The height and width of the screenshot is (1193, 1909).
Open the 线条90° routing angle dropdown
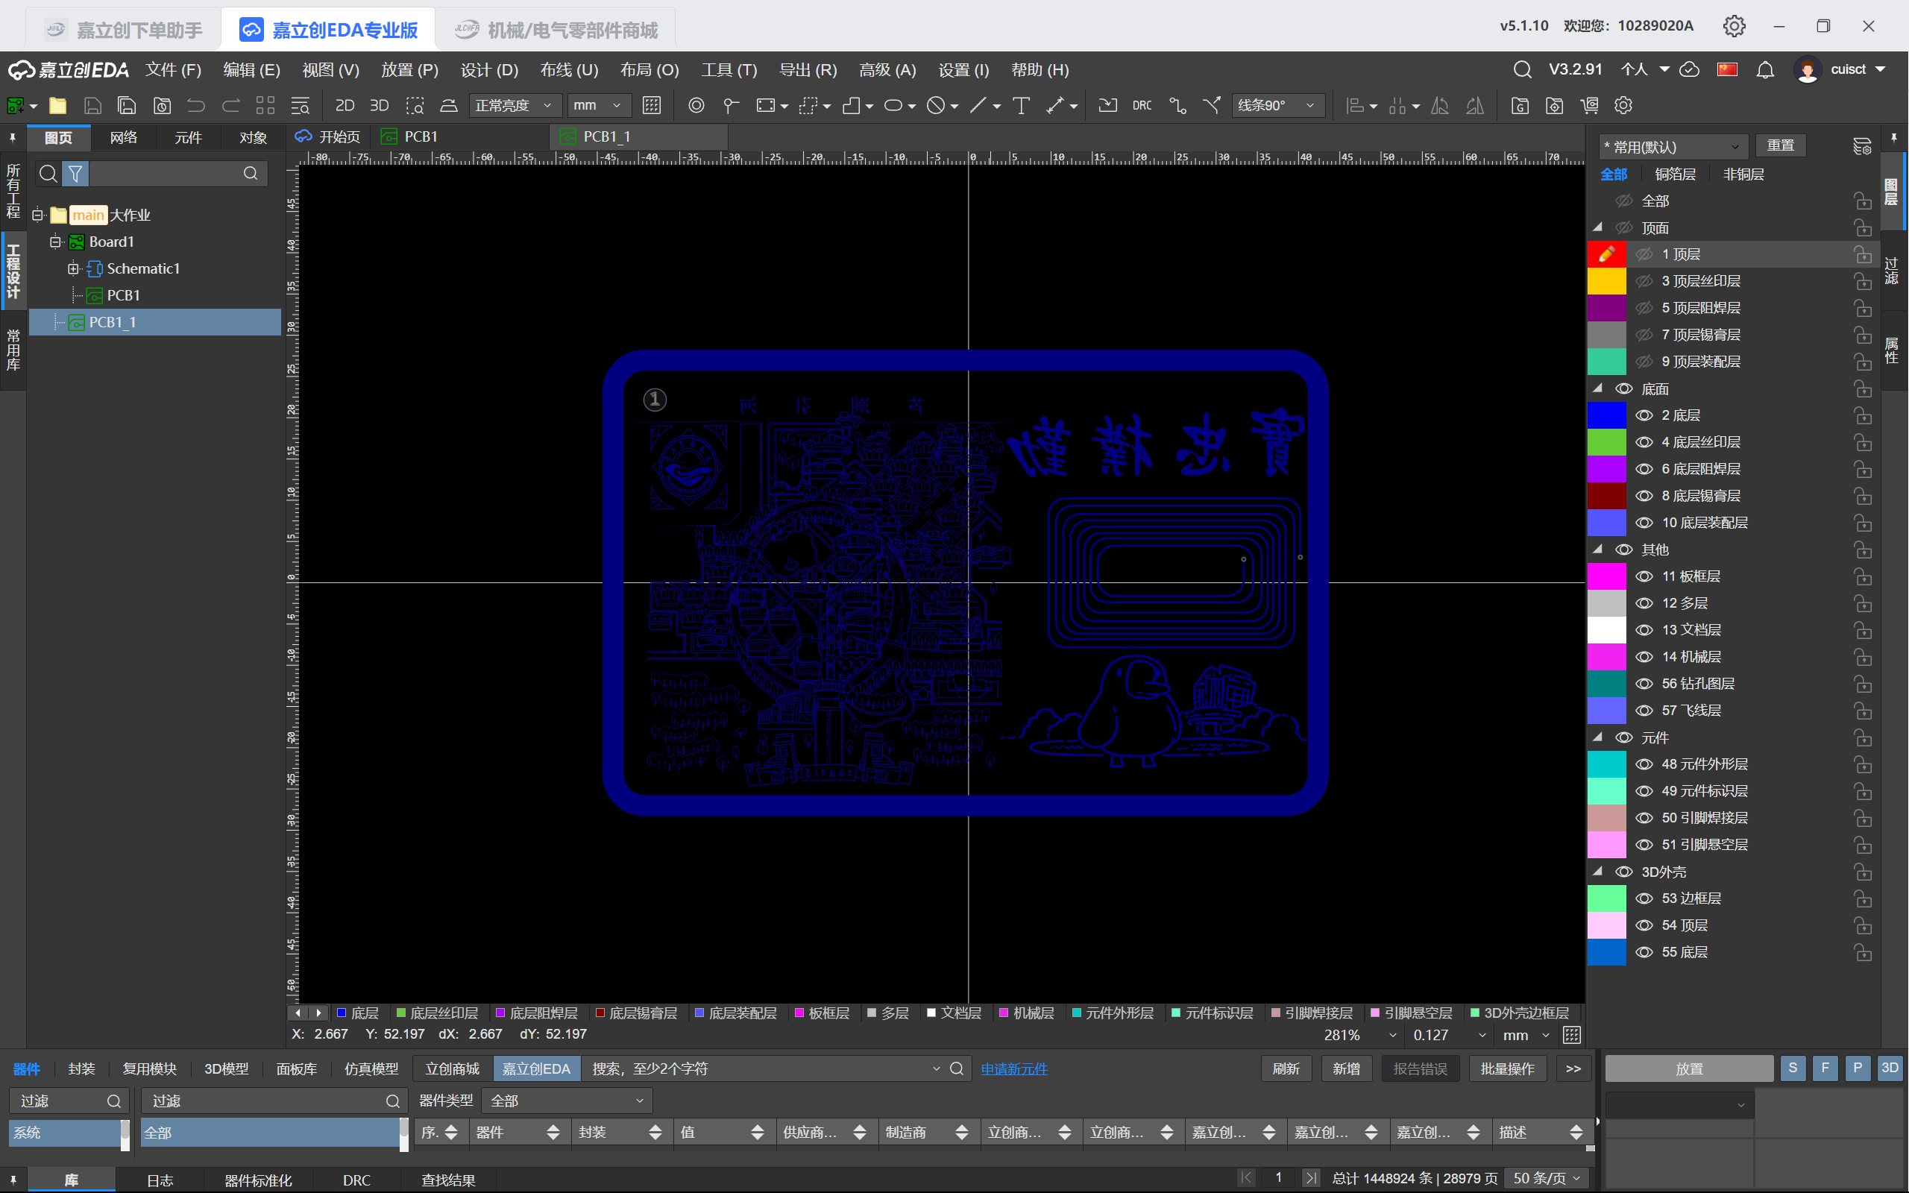(1277, 106)
